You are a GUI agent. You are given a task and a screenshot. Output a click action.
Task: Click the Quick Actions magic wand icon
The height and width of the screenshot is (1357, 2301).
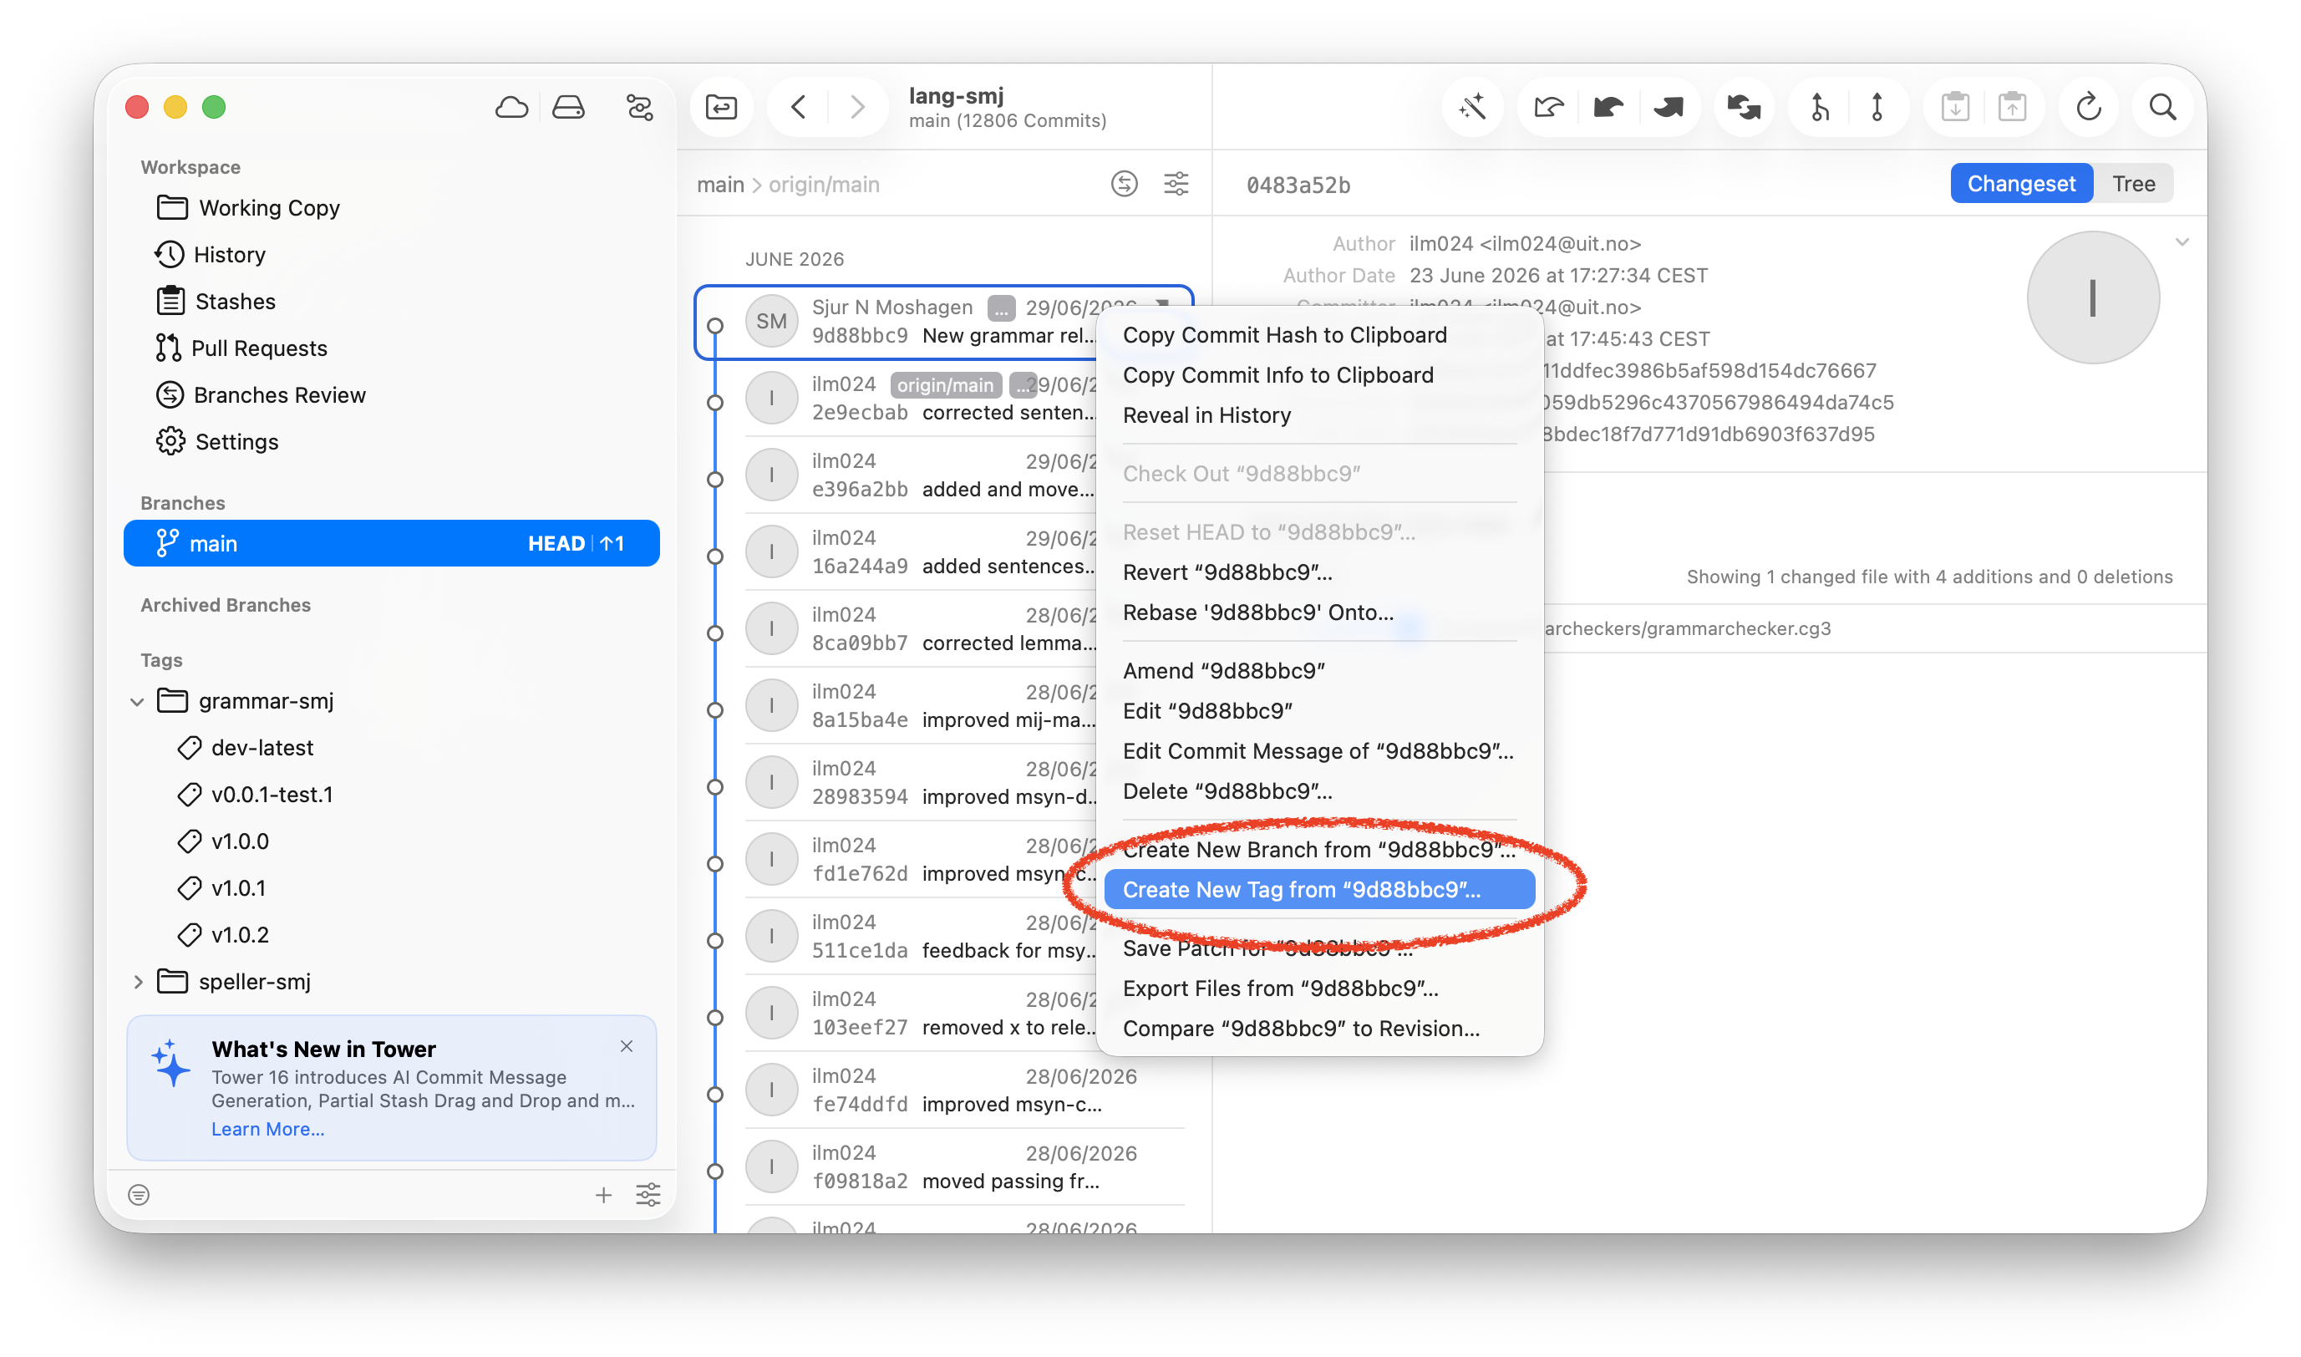(1473, 108)
